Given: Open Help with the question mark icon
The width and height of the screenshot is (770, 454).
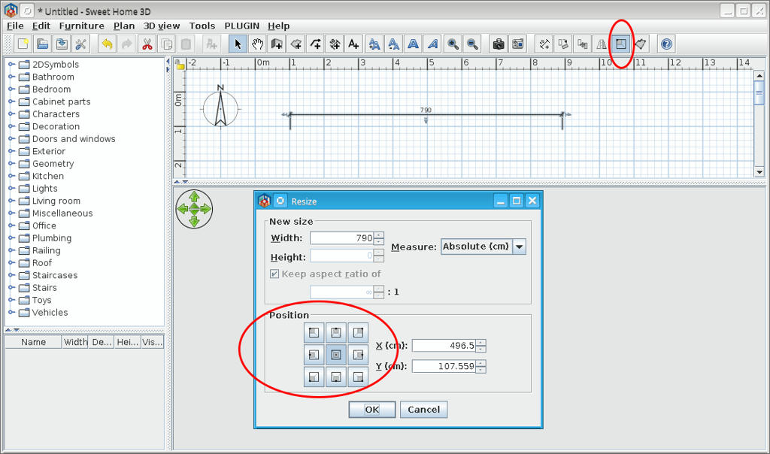Looking at the screenshot, I should coord(666,44).
